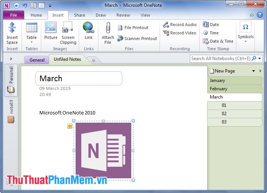Open the January page

(235, 80)
